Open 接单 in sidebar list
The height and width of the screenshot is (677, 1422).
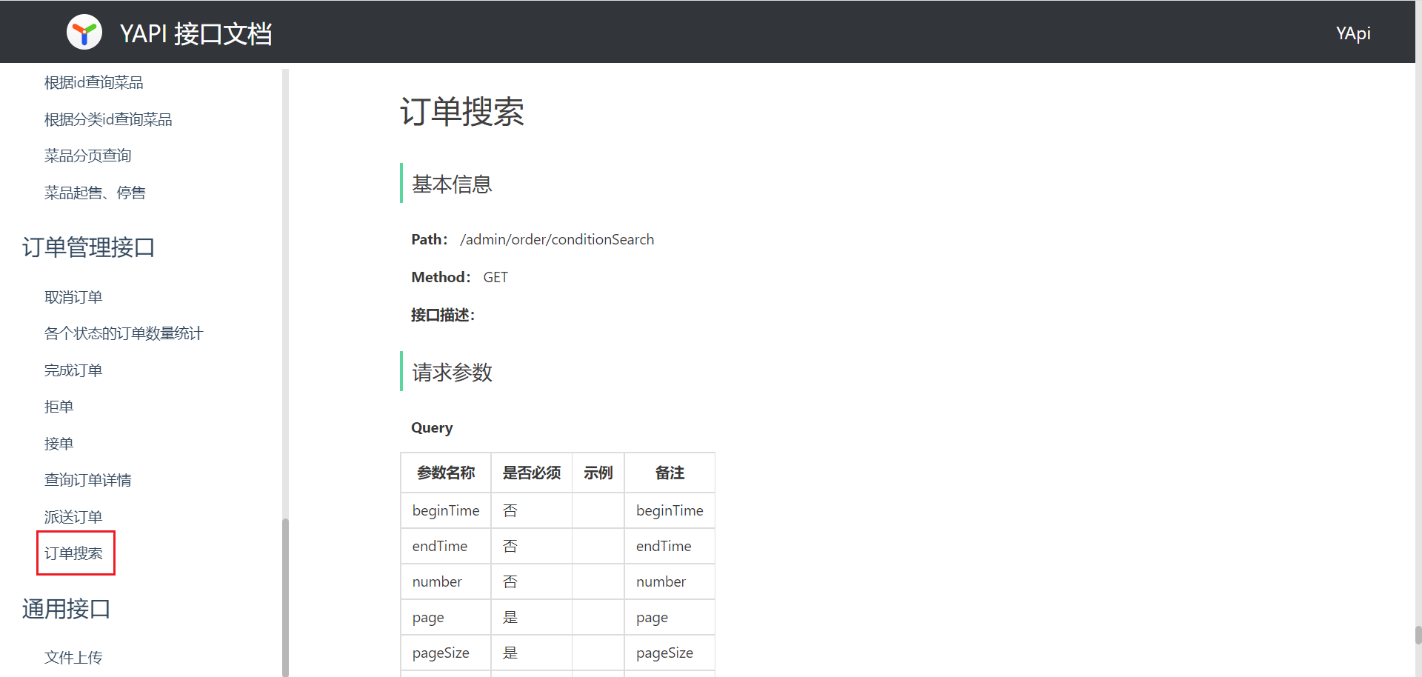coord(59,444)
